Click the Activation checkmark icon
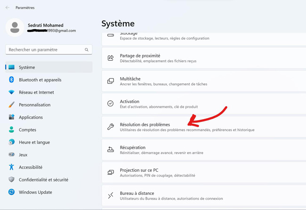 [x=111, y=104]
